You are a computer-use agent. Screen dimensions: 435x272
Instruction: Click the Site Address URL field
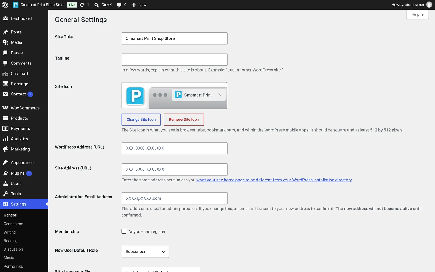click(x=175, y=169)
